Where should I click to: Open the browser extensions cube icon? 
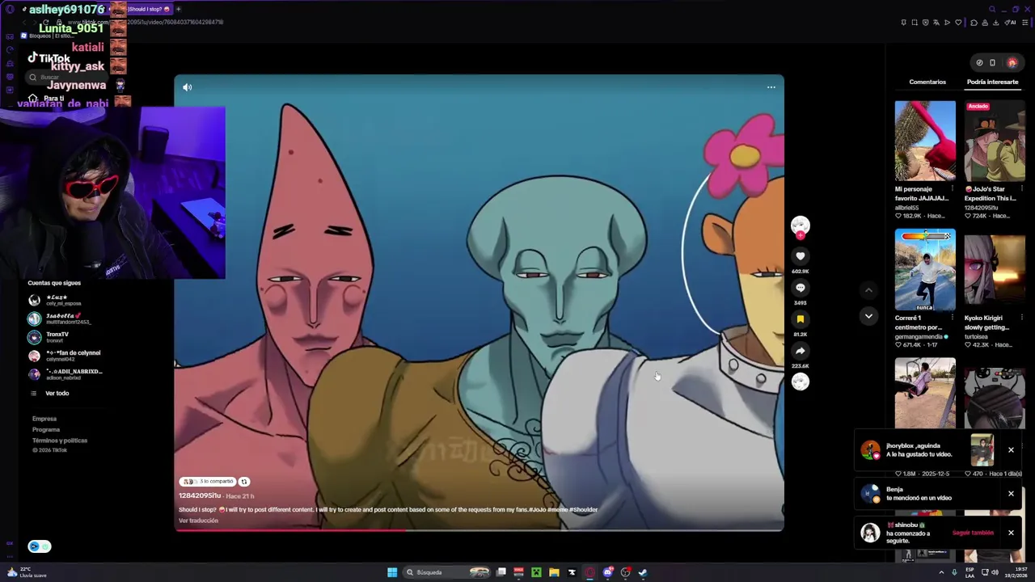[974, 23]
